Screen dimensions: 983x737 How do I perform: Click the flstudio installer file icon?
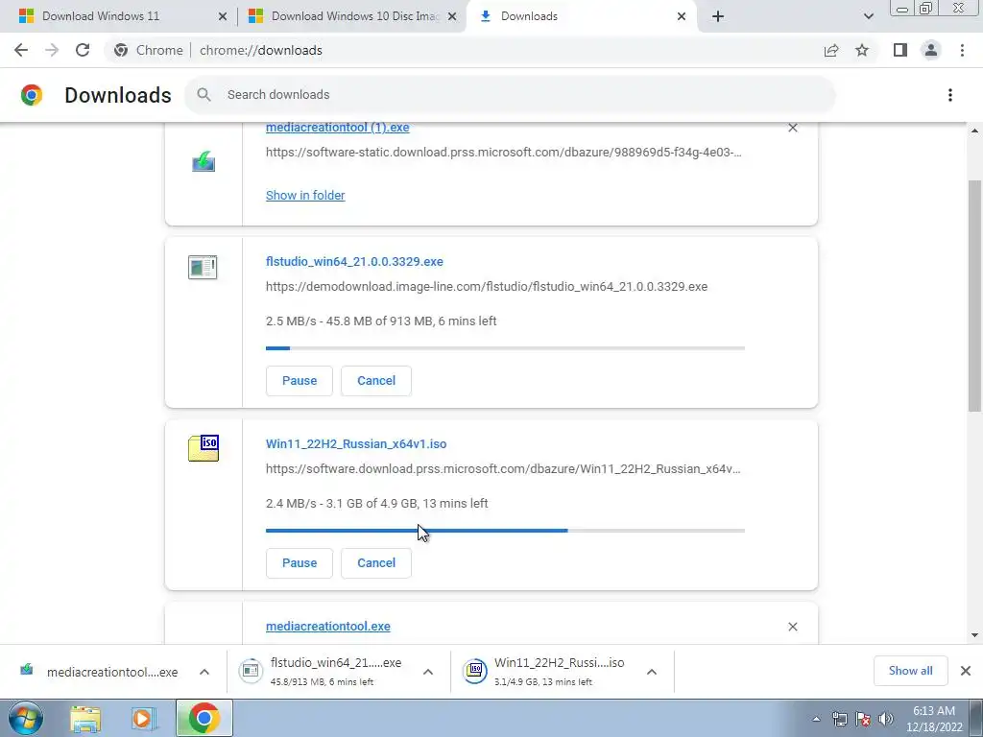pyautogui.click(x=203, y=268)
